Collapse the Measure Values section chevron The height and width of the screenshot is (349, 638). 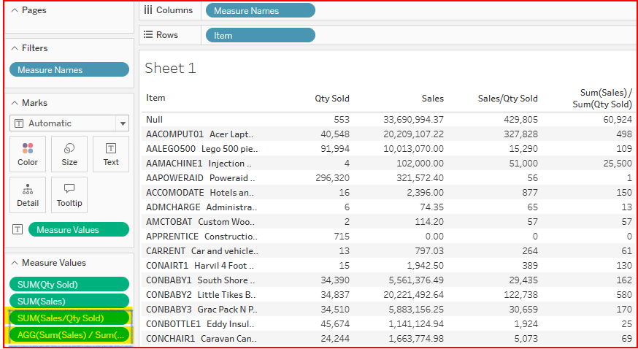pos(15,263)
